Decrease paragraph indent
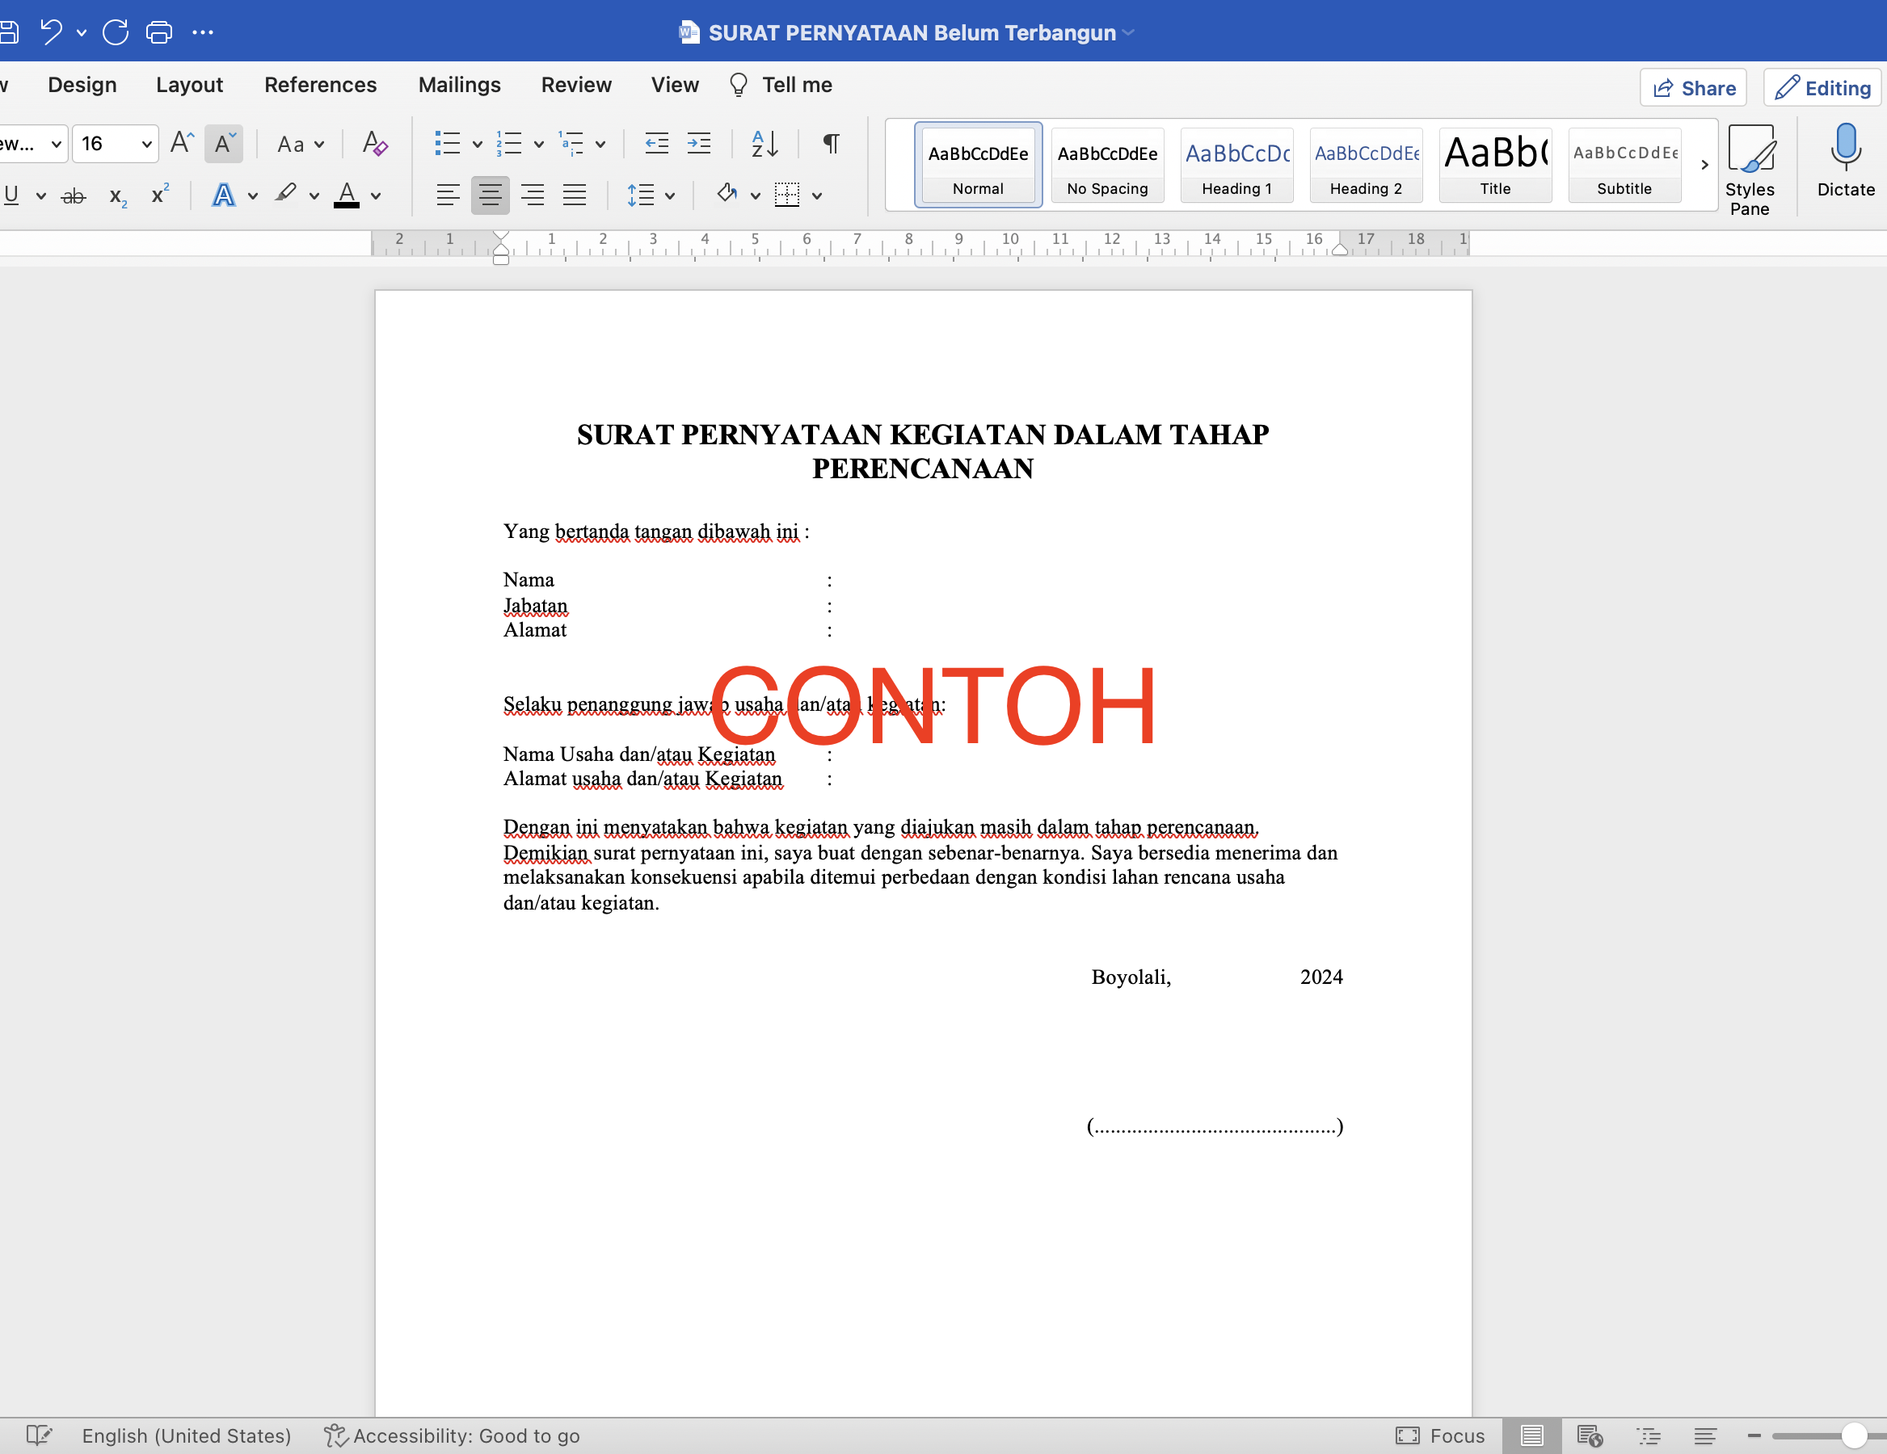1887x1454 pixels. click(x=657, y=142)
